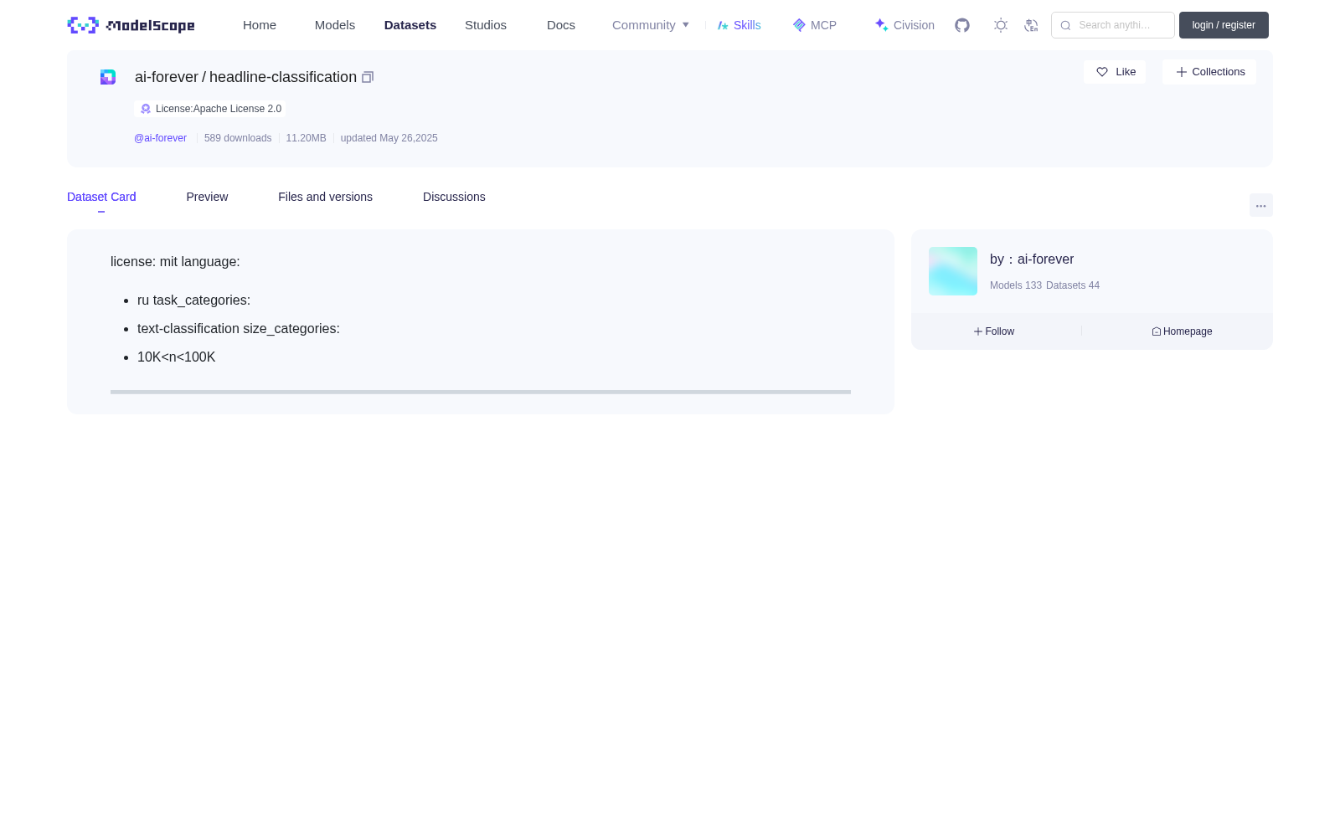Add dataset to Collections
The height and width of the screenshot is (837, 1340).
pos(1209,72)
